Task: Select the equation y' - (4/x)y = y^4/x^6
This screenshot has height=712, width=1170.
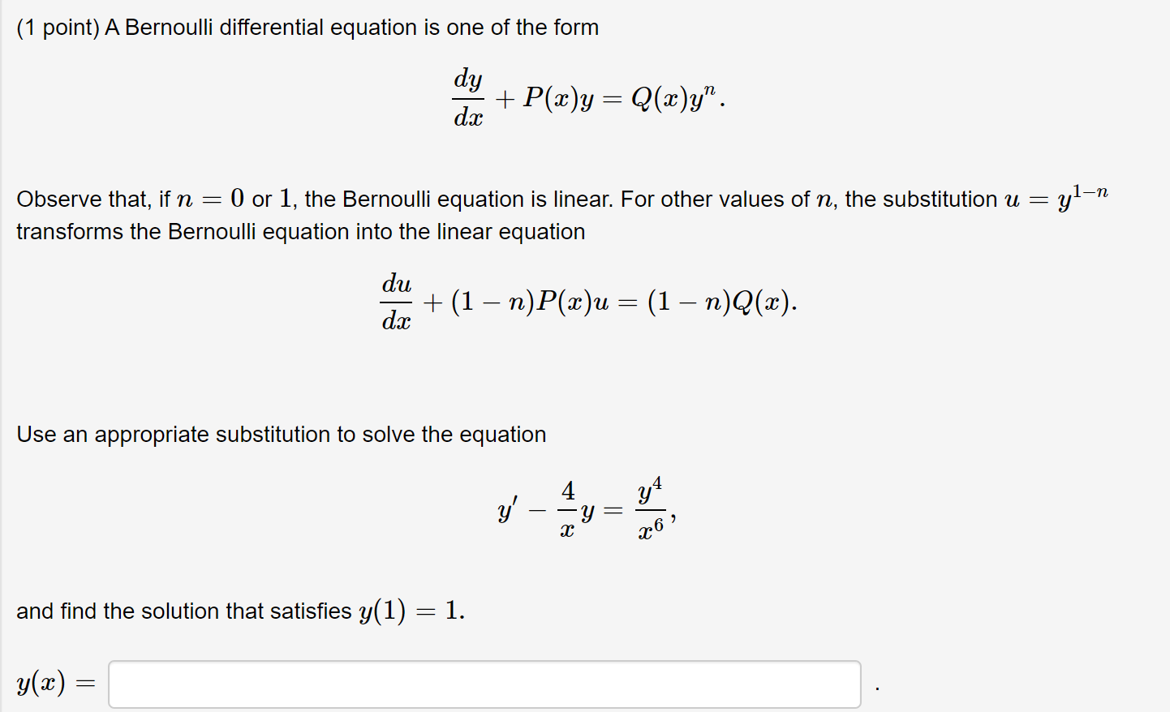Action: 586,508
